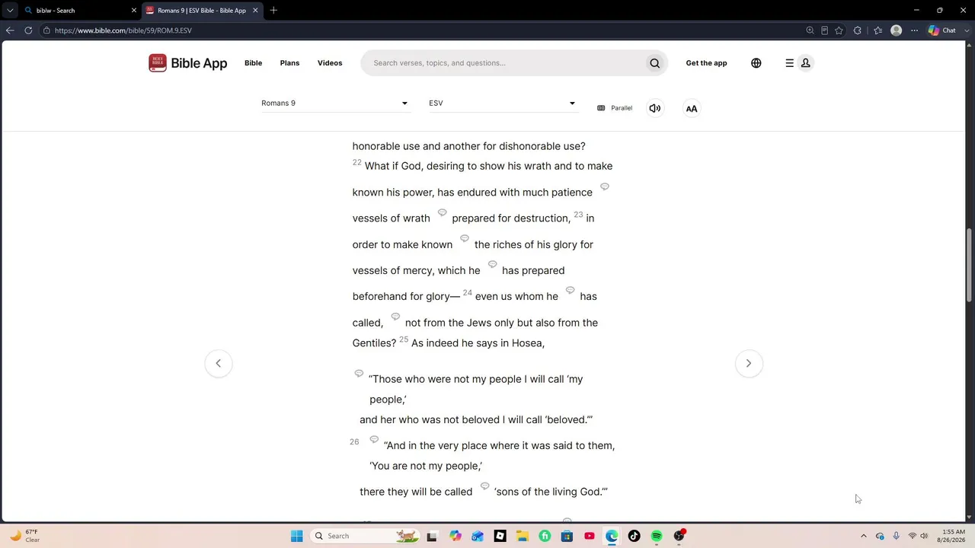Select verse 26 number

tap(354, 441)
